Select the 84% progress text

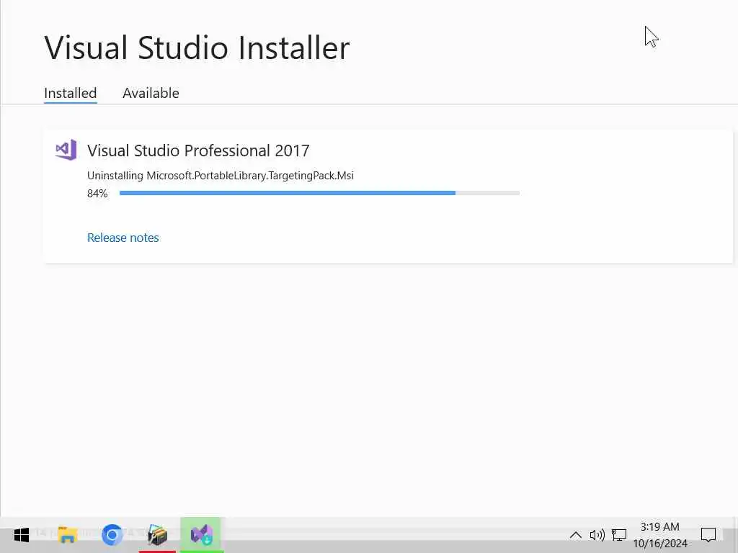(97, 193)
